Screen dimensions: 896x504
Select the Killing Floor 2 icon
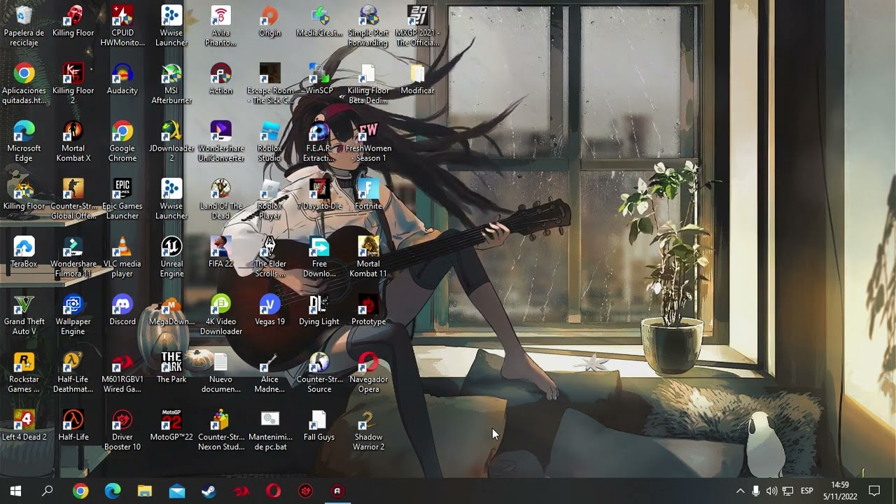click(73, 83)
